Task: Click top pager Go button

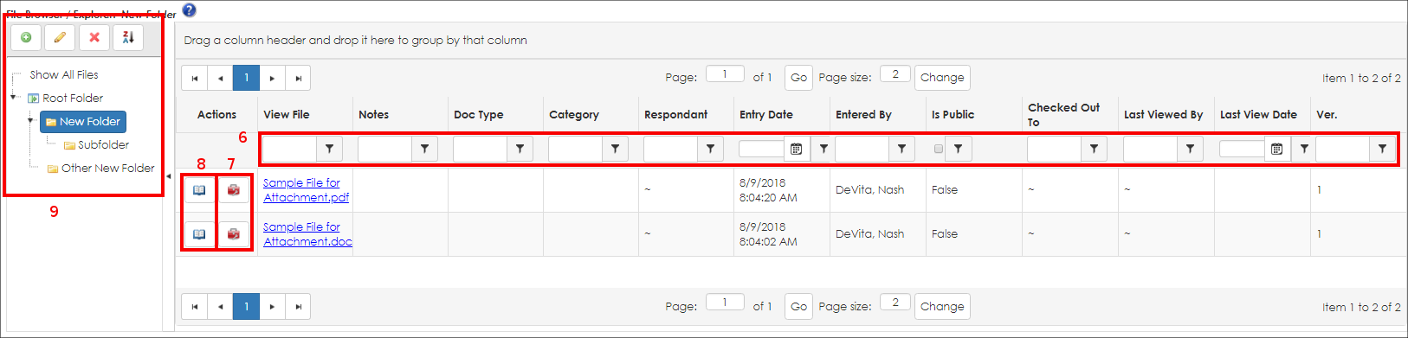Action: coord(798,78)
